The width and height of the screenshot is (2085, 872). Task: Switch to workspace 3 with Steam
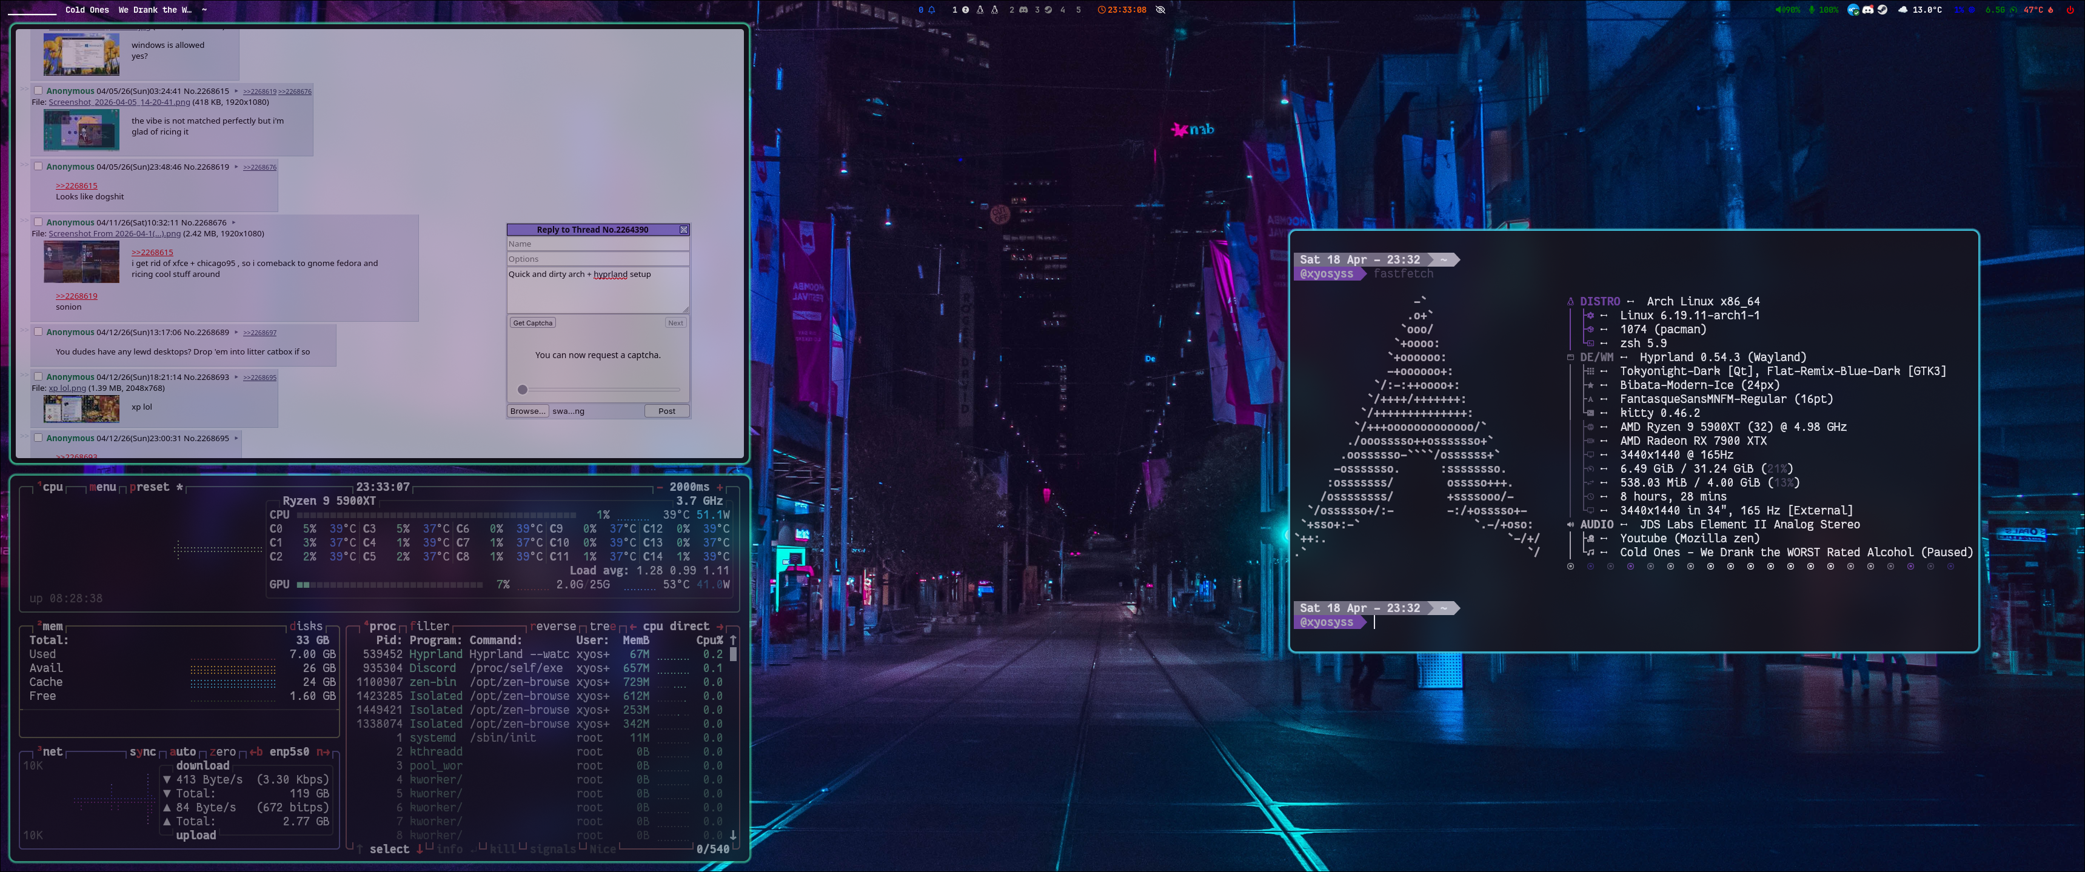point(1043,10)
